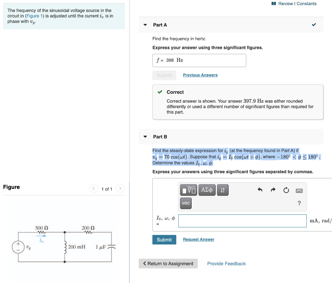
Task: Open the equation editor help question mark
Action: 299,203
